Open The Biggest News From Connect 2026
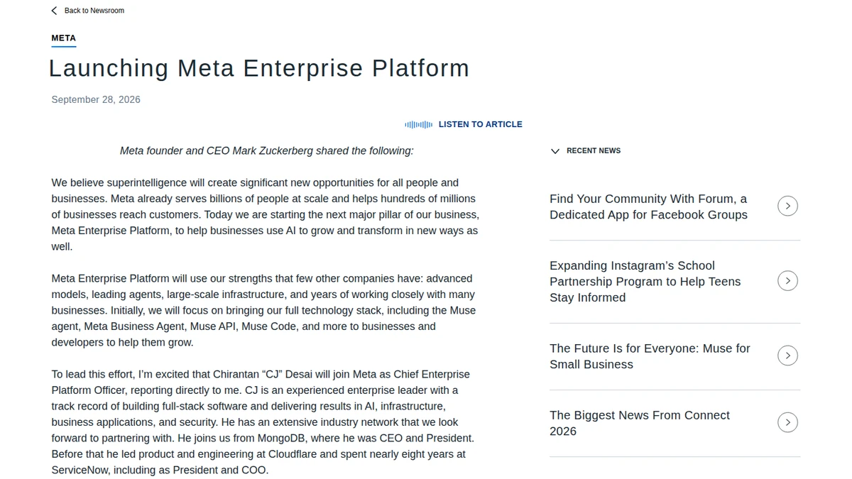The width and height of the screenshot is (852, 479). (639, 423)
